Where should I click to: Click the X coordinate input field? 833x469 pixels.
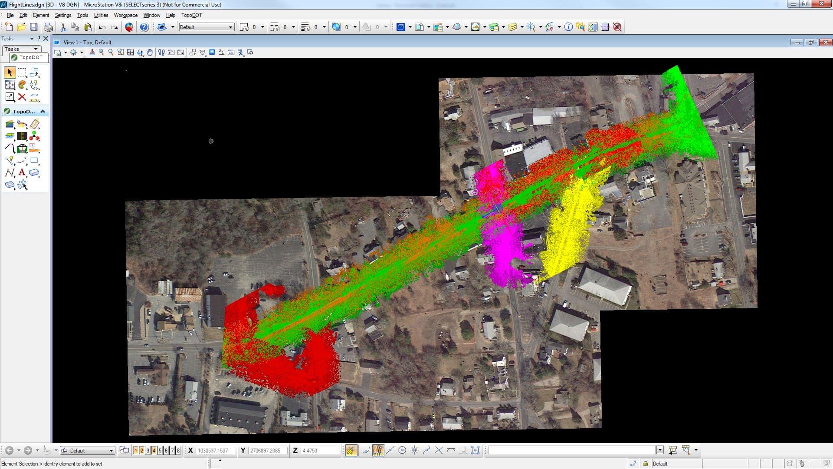point(215,451)
